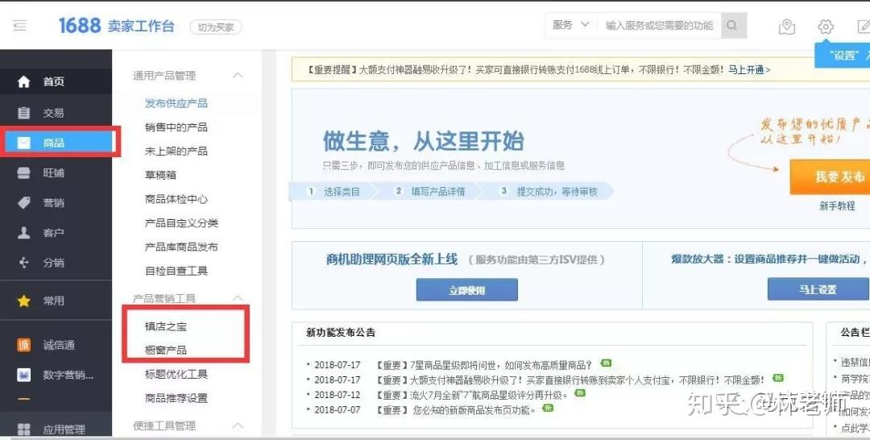Click the person icon beside 客户
The height and width of the screenshot is (440, 870).
tap(24, 232)
